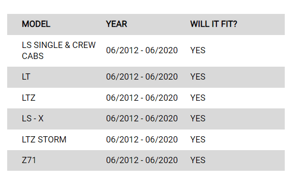Click the MODEL column header

click(36, 24)
